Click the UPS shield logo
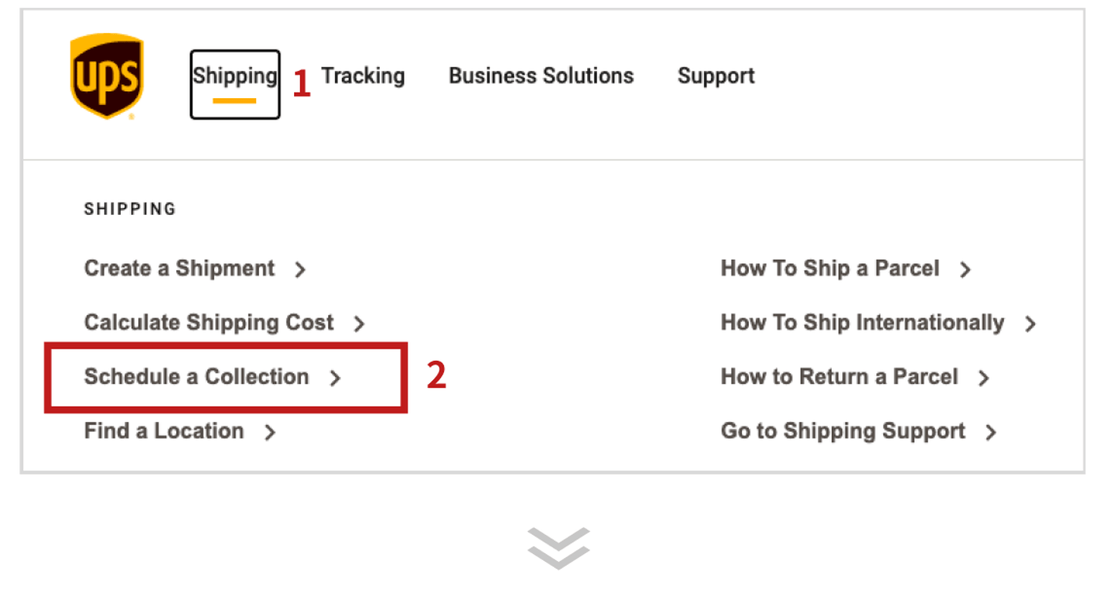The width and height of the screenshot is (1114, 595). pos(107,76)
